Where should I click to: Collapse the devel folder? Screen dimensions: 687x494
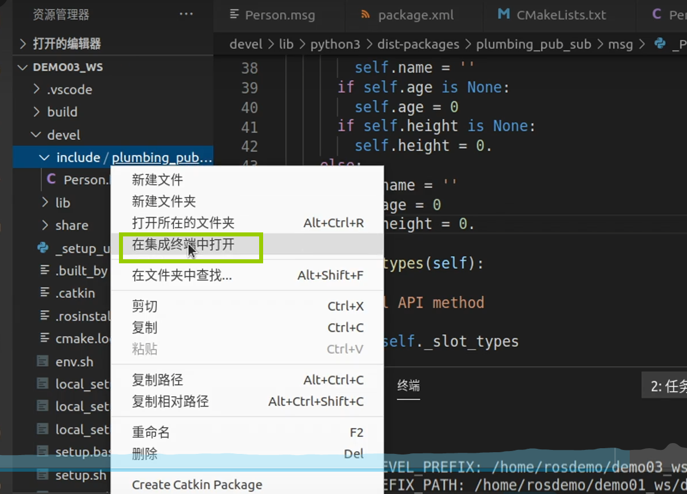(x=37, y=135)
